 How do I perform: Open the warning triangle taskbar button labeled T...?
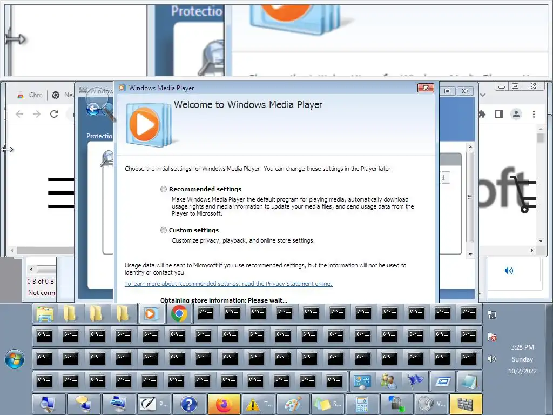click(259, 404)
